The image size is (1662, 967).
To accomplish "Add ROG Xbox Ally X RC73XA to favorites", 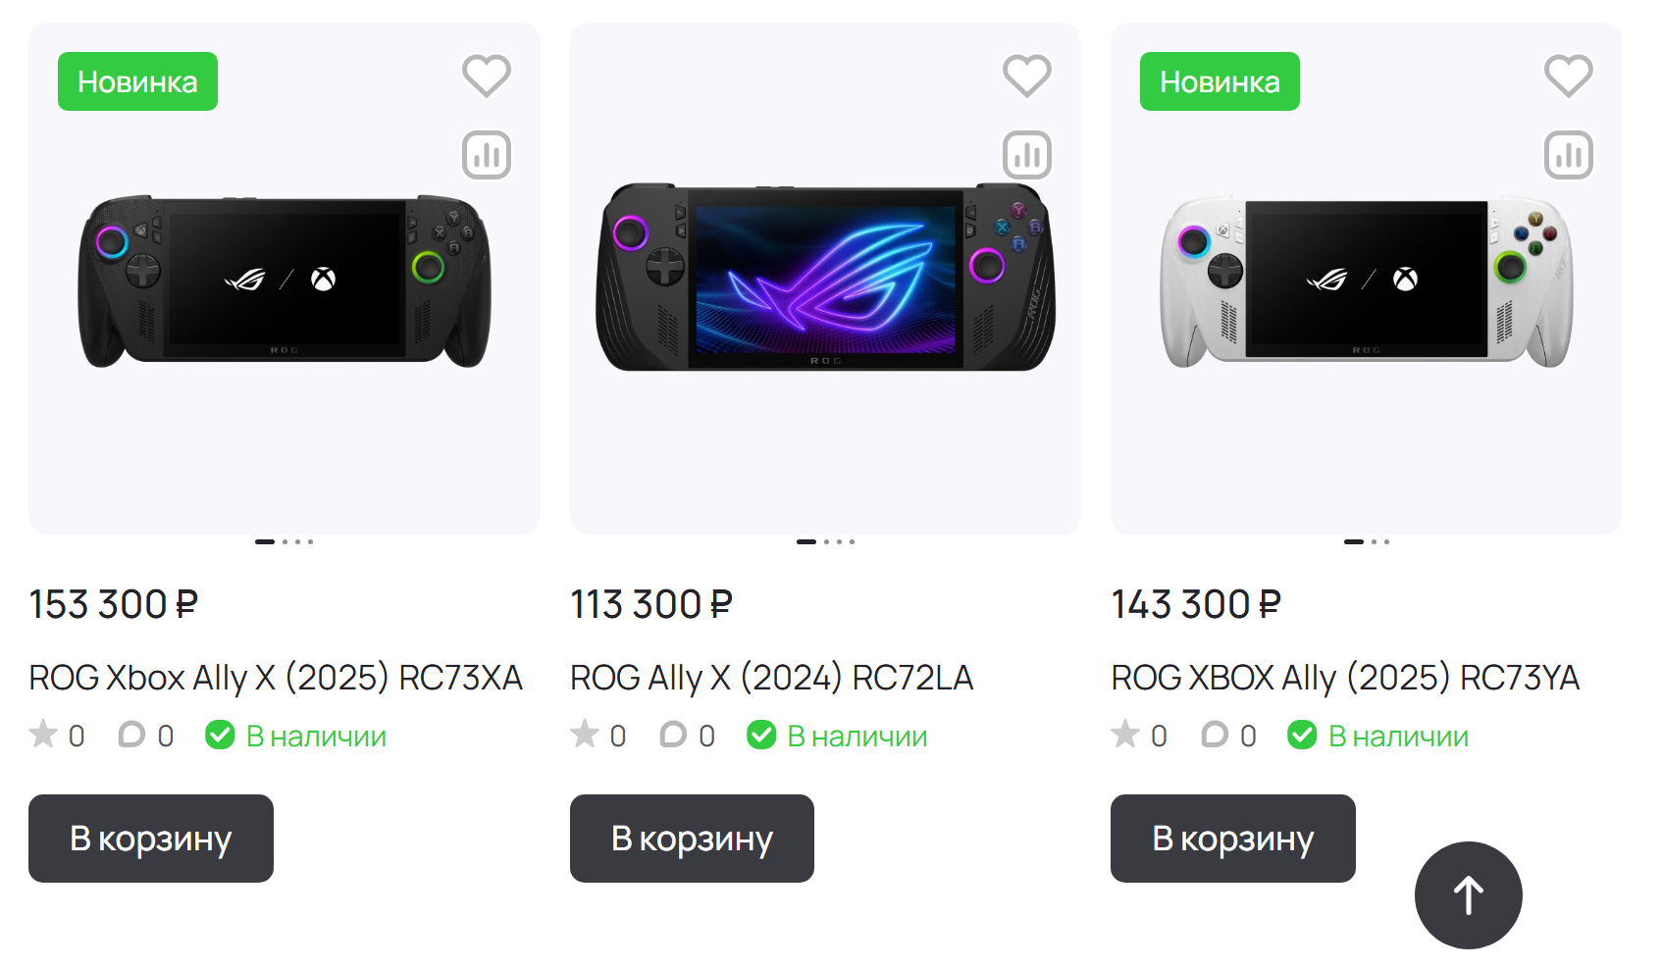I will pyautogui.click(x=487, y=76).
